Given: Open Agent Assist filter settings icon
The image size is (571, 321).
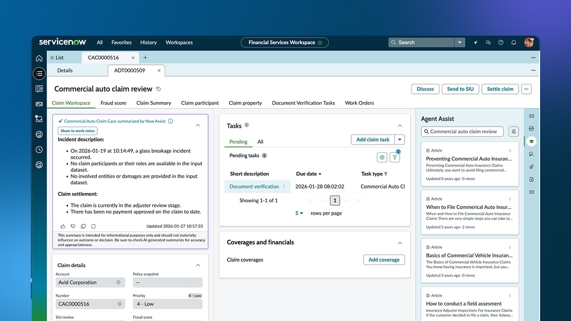Looking at the screenshot, I should [x=513, y=131].
